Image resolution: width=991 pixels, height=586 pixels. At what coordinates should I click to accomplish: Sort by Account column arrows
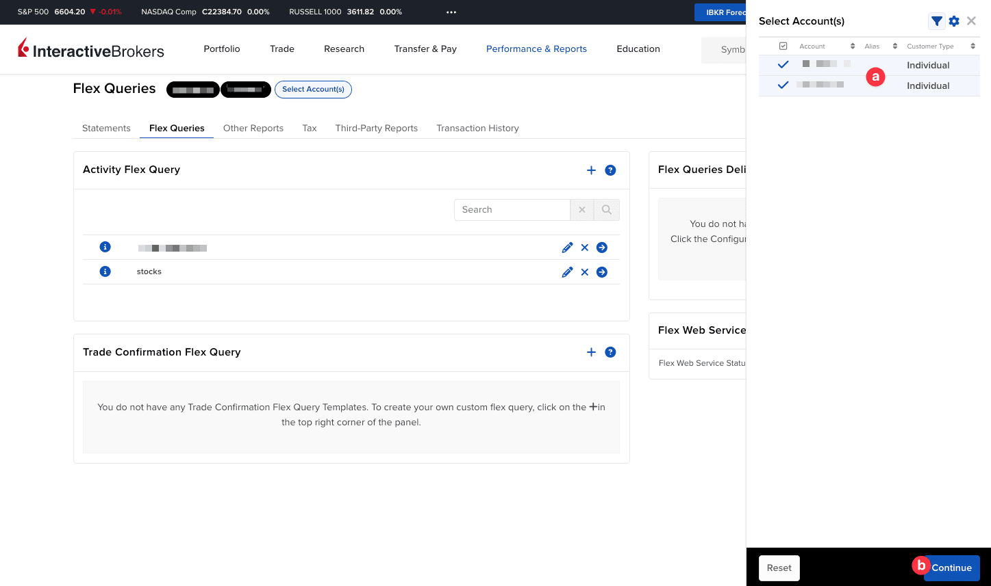click(x=853, y=46)
